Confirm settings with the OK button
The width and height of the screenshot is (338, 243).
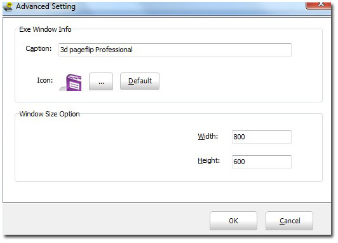(233, 221)
